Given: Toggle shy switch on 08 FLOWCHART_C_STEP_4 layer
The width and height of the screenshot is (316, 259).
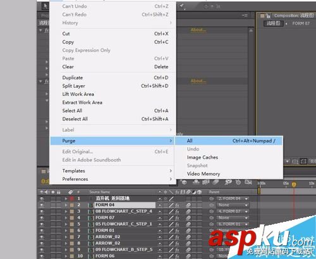Looking at the screenshot, I should tap(160, 212).
